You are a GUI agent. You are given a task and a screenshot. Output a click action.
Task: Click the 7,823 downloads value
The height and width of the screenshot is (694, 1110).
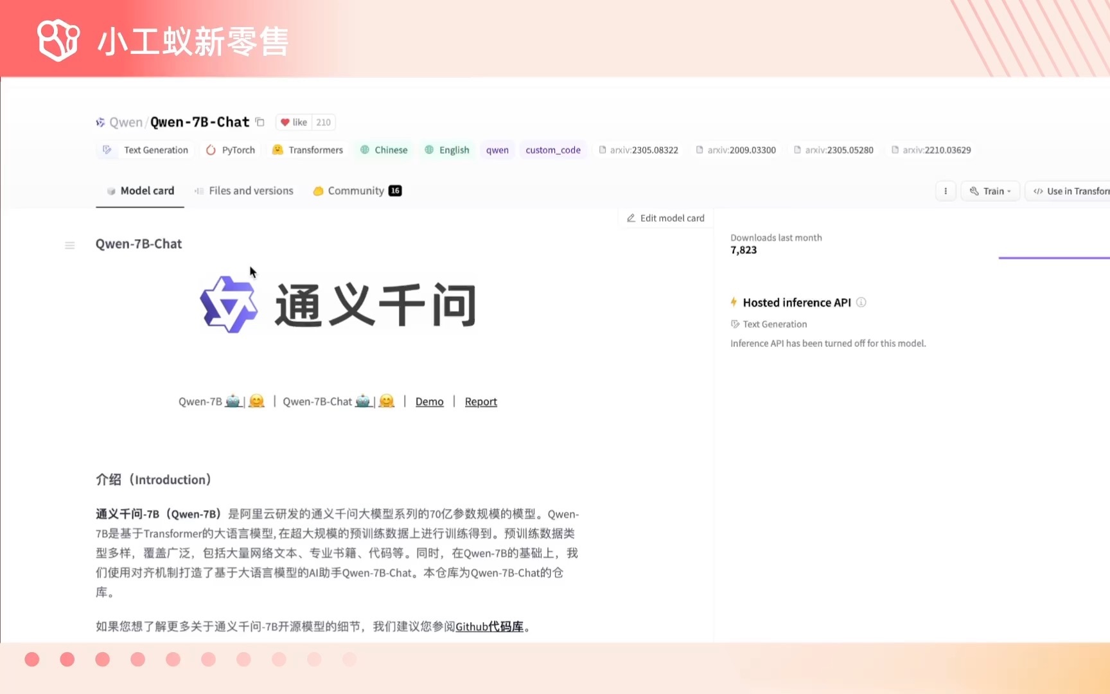point(744,250)
